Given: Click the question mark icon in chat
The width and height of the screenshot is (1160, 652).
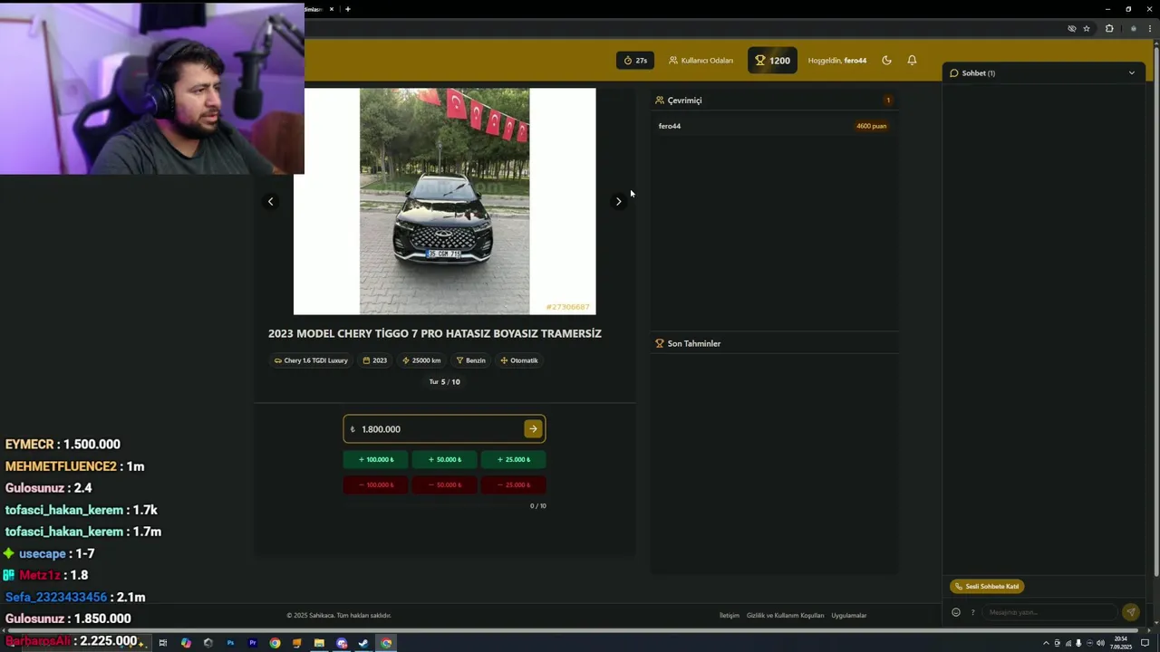Looking at the screenshot, I should click(972, 612).
